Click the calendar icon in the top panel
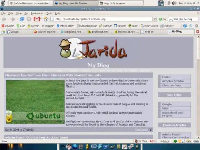The height and width of the screenshot is (150, 200). pos(161,3)
